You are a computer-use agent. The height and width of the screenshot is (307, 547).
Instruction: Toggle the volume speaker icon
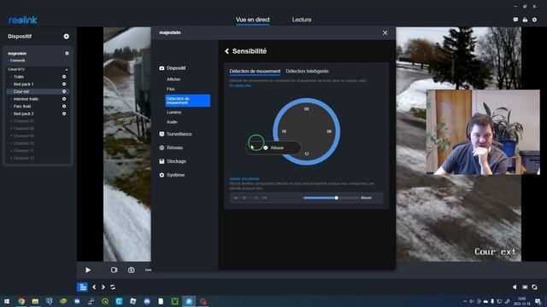515,287
